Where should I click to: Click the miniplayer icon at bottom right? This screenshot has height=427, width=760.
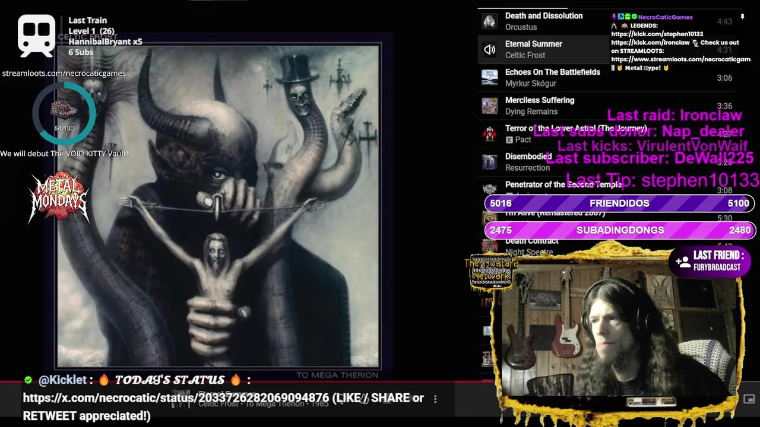(x=749, y=399)
